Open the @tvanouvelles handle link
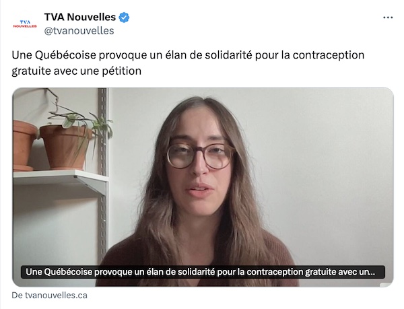This screenshot has height=309, width=404. pyautogui.click(x=79, y=31)
